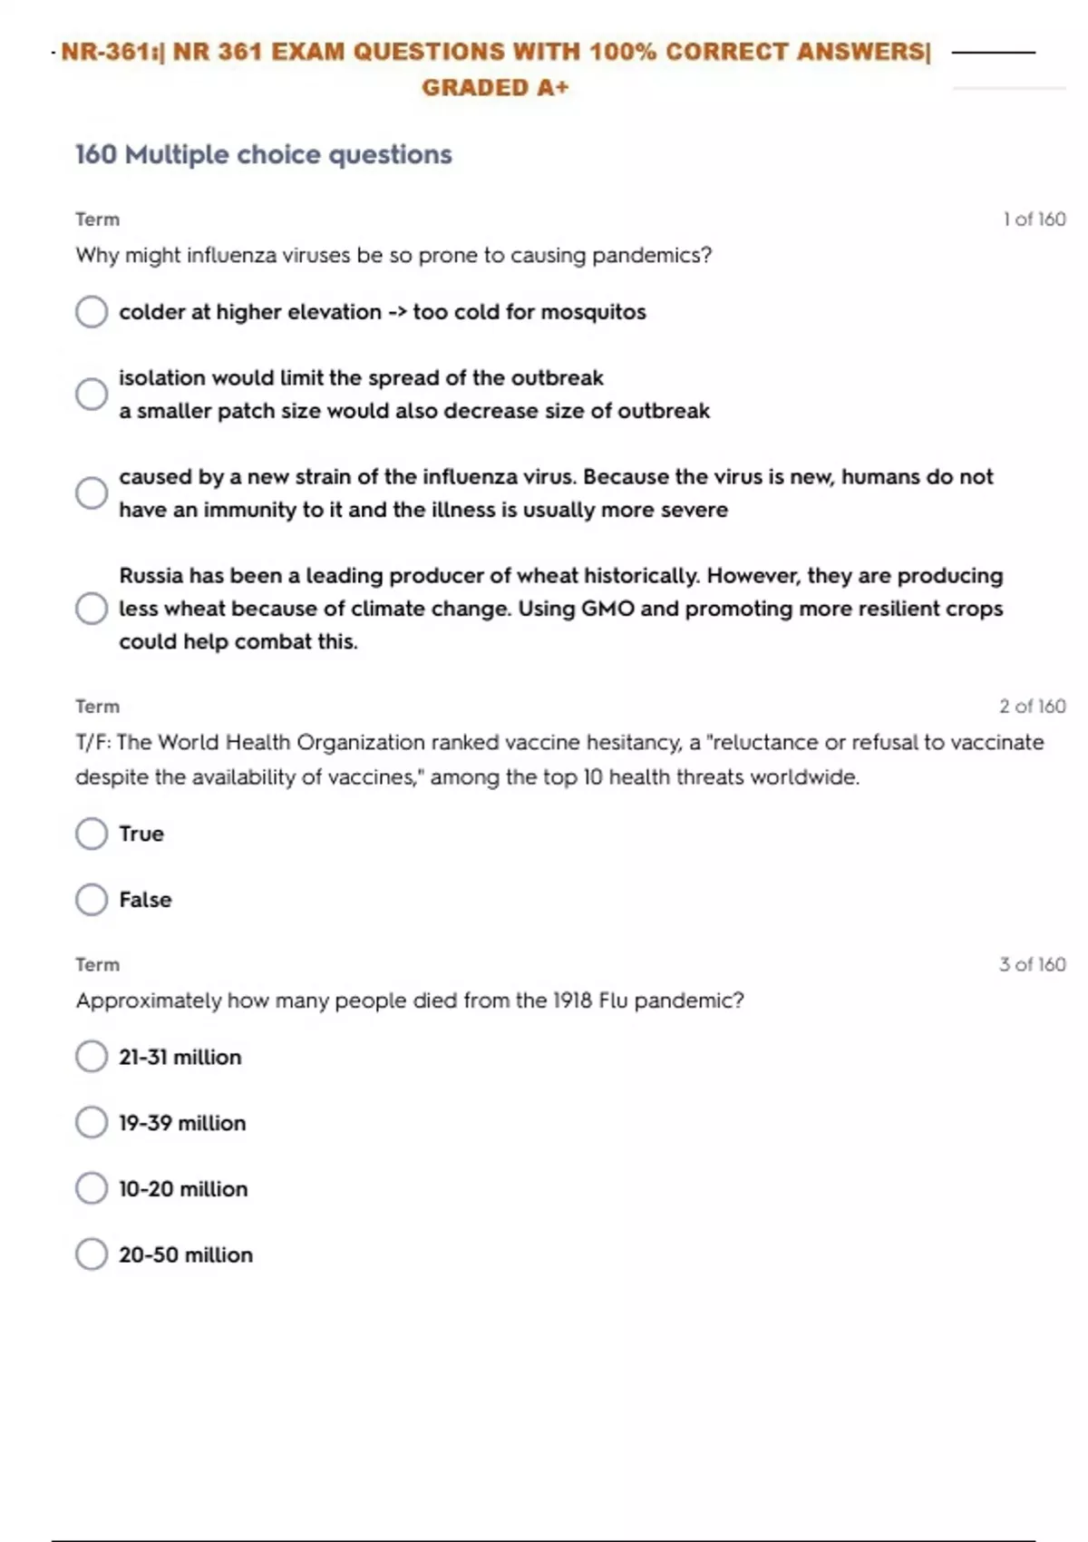Select 'colder at higher elevation' answer option

point(92,312)
